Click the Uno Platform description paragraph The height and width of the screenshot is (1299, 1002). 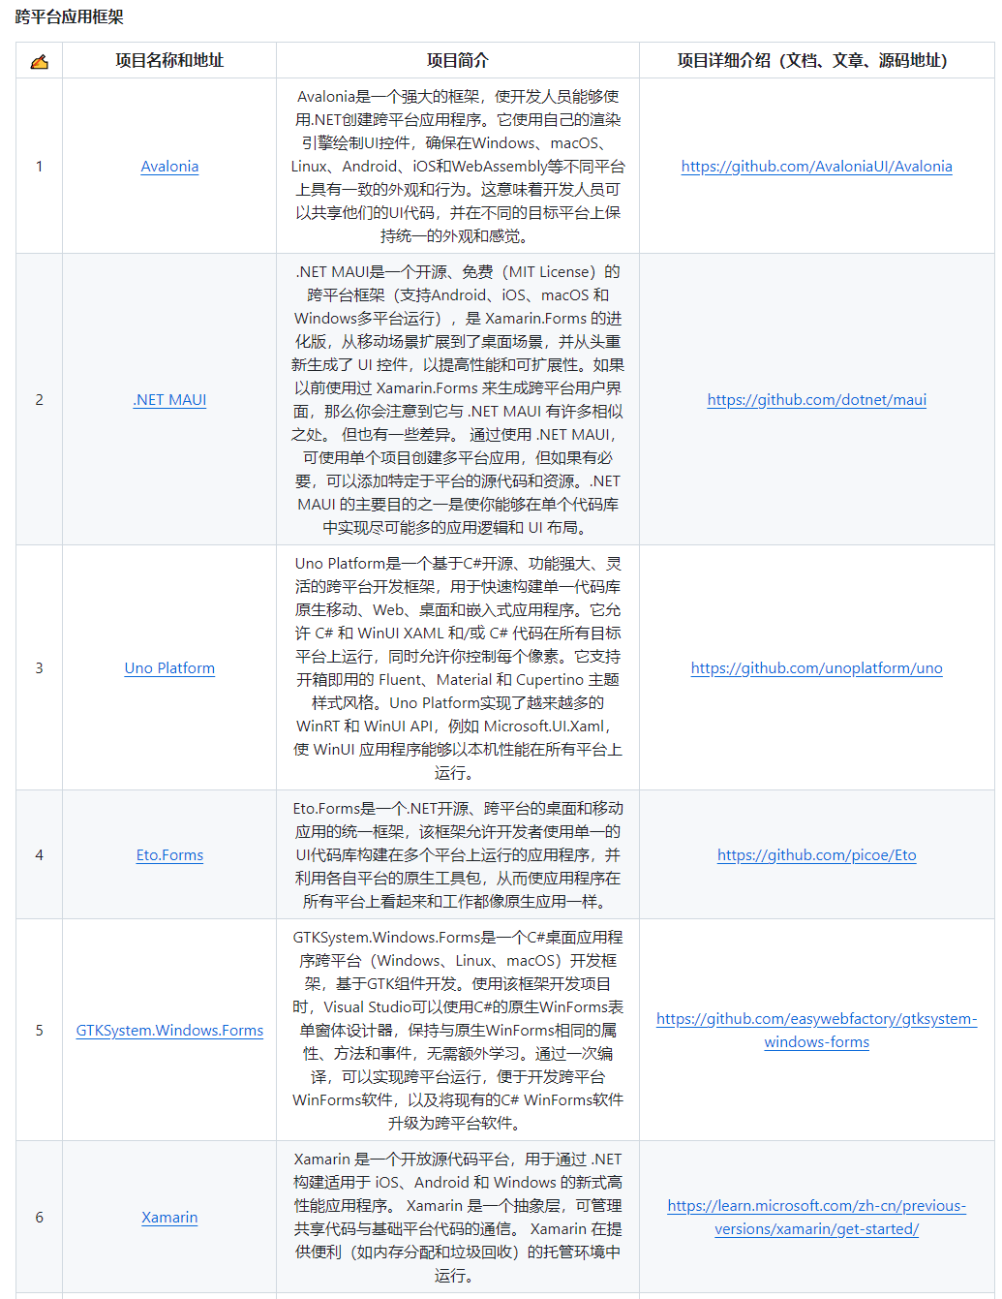[458, 668]
